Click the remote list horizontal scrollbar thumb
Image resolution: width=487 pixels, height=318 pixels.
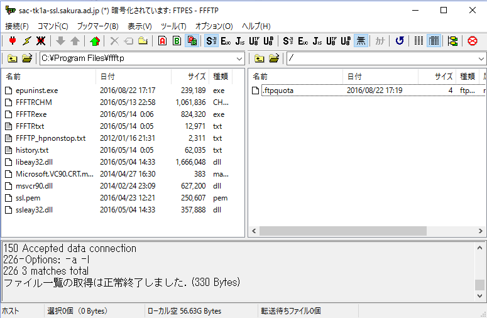click(343, 231)
